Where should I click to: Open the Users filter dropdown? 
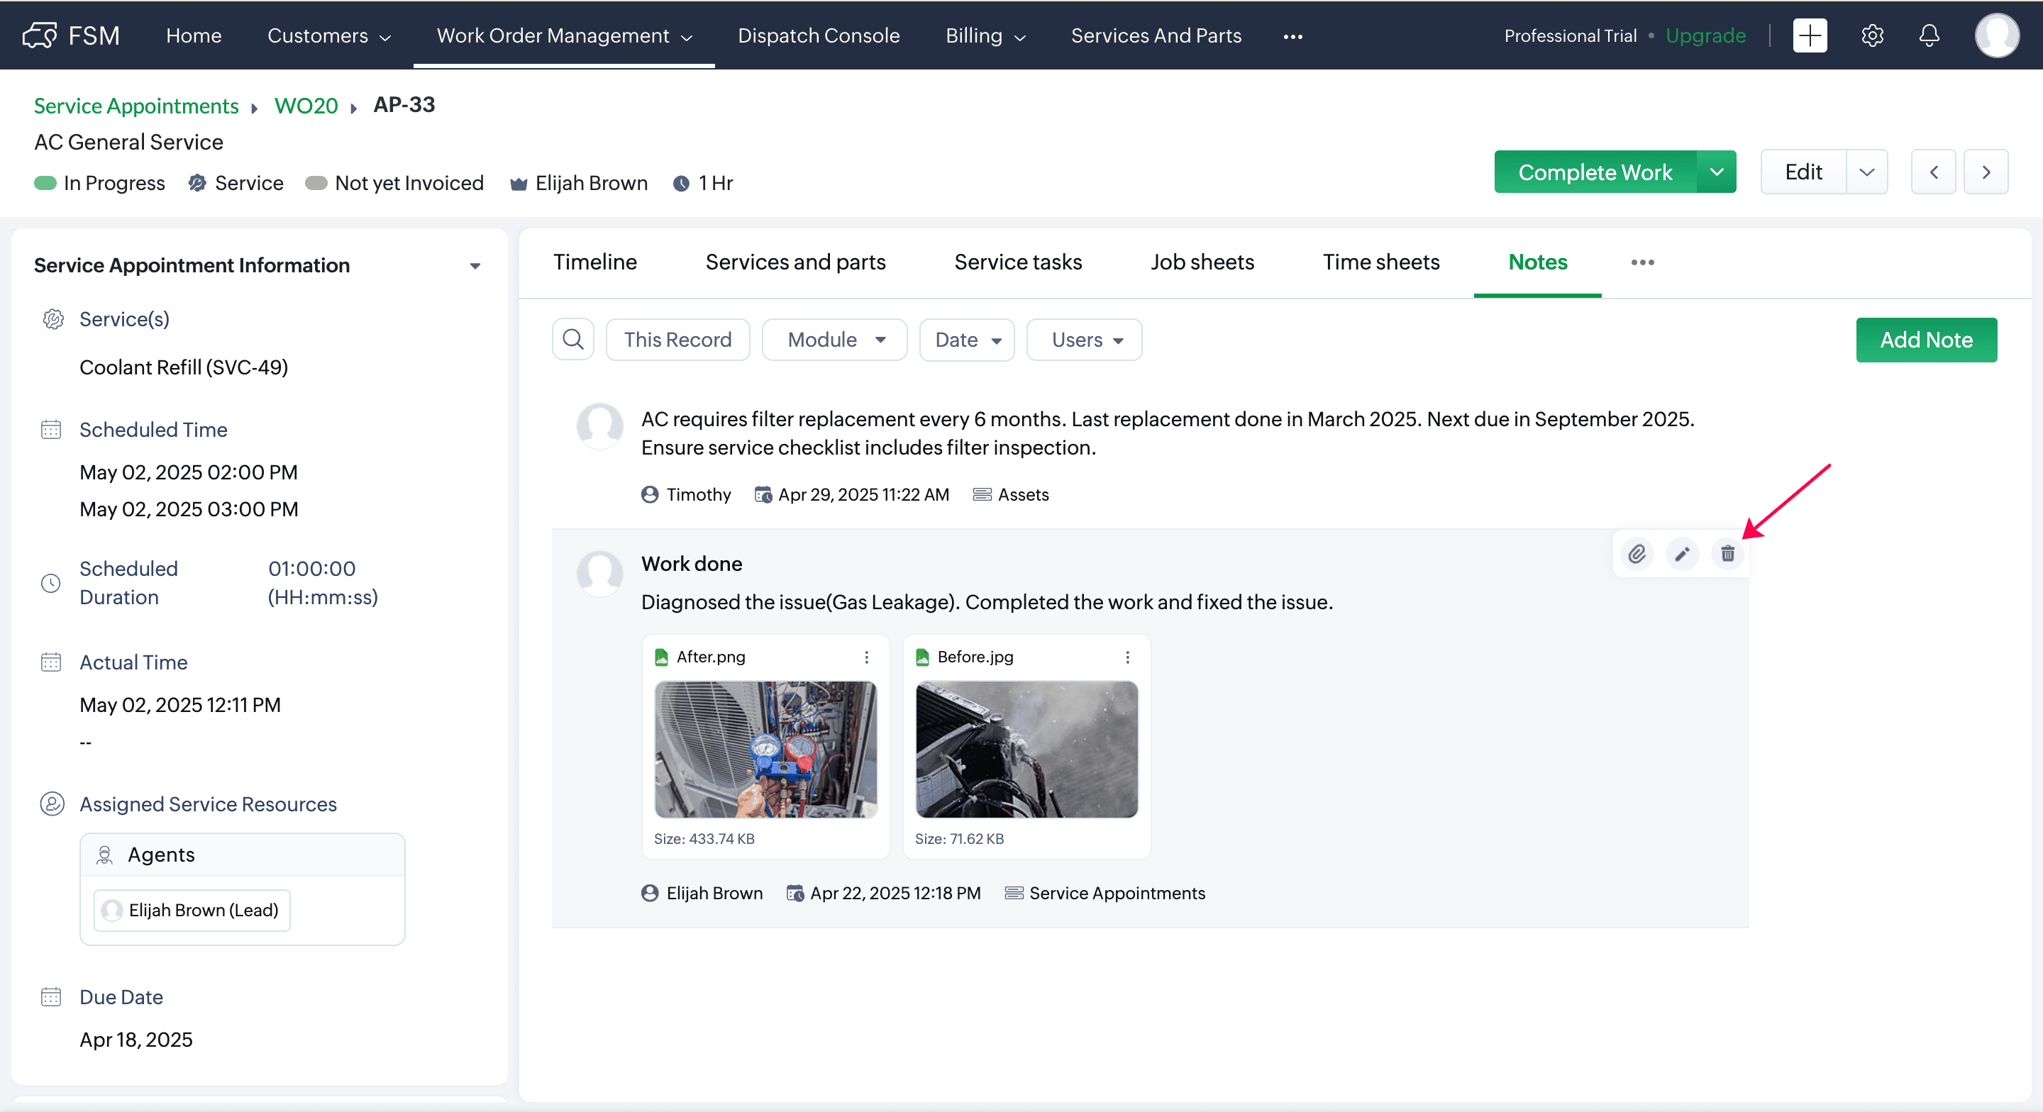1084,340
